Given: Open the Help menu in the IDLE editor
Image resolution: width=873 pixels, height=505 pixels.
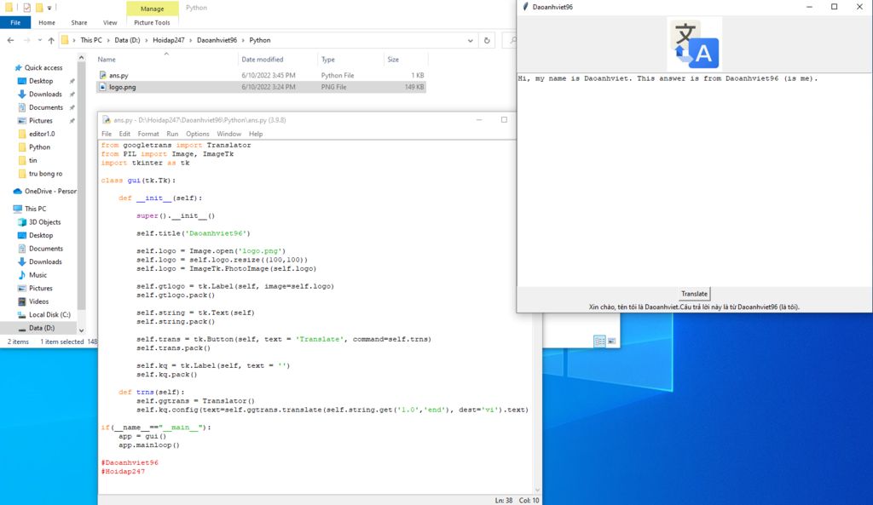Looking at the screenshot, I should (x=256, y=134).
